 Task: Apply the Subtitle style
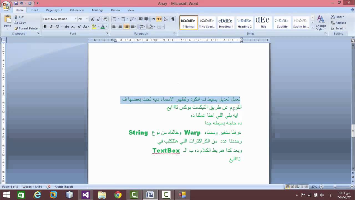pyautogui.click(x=282, y=23)
